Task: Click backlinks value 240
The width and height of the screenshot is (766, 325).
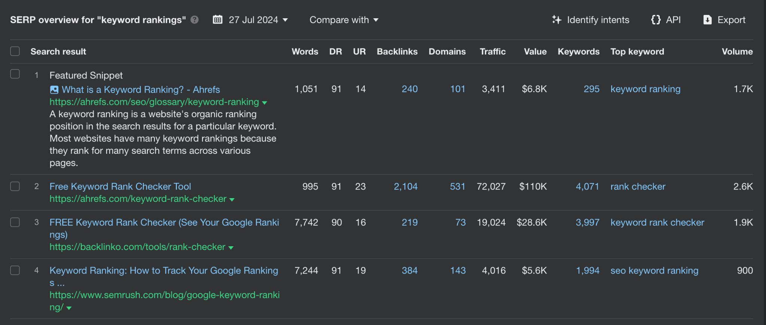Action: coord(410,89)
